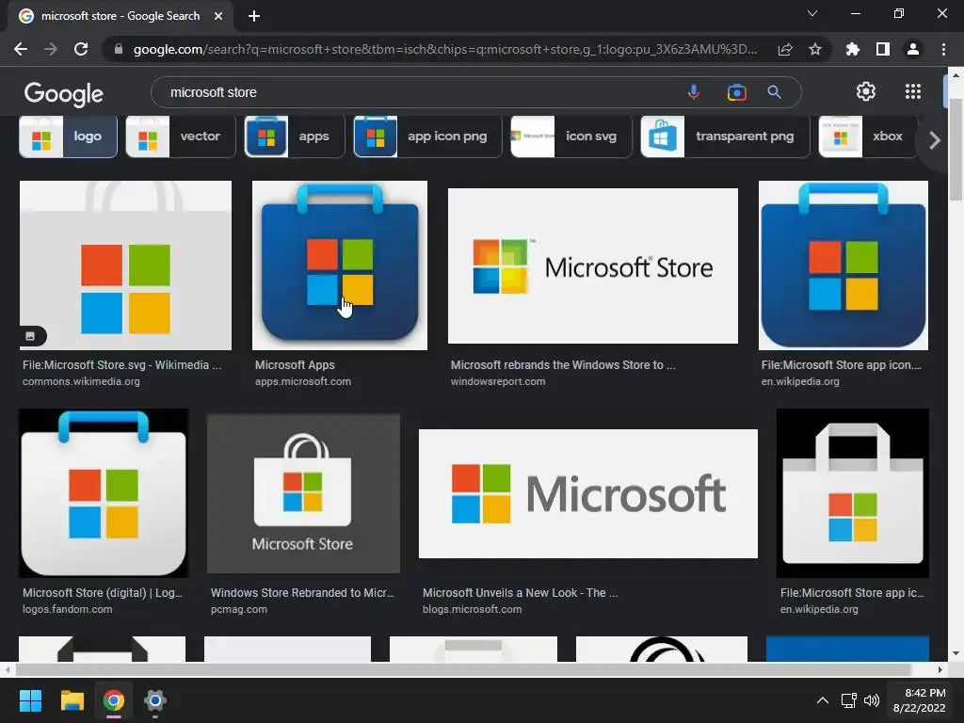Viewport: 964px width, 723px height.
Task: Open a new browser tab
Action: (x=254, y=16)
